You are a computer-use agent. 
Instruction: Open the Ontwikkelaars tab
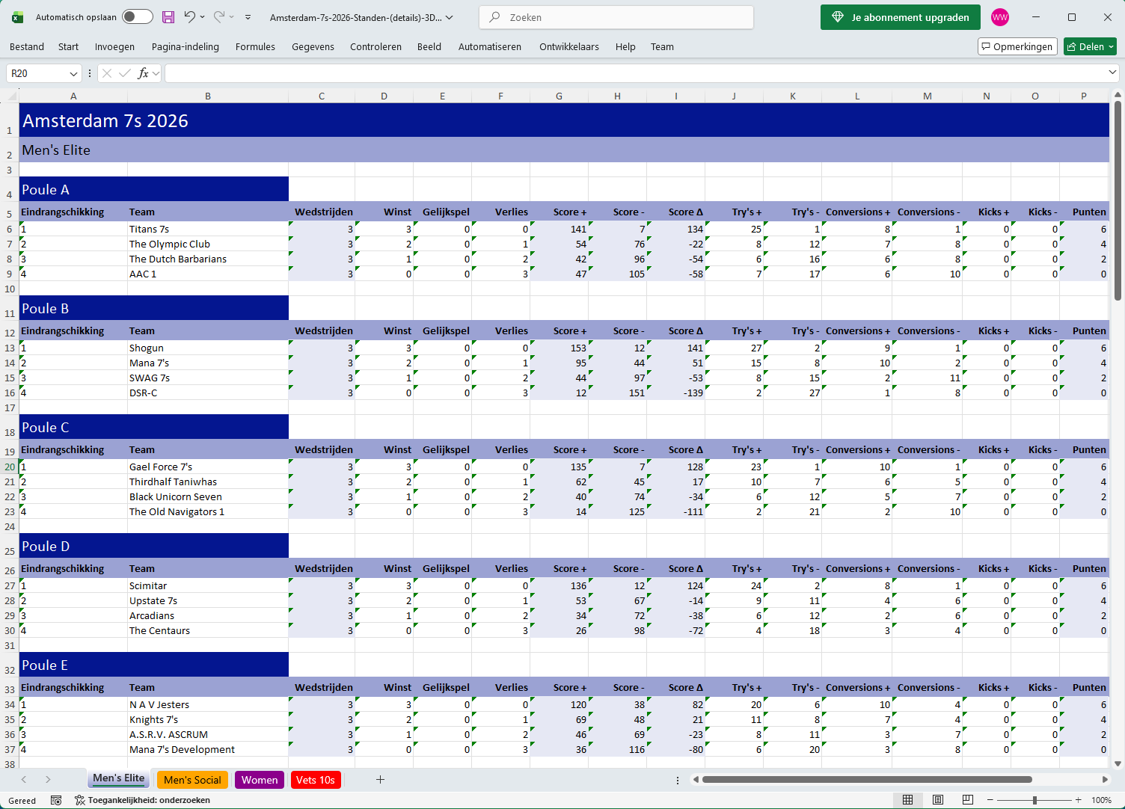click(x=569, y=46)
